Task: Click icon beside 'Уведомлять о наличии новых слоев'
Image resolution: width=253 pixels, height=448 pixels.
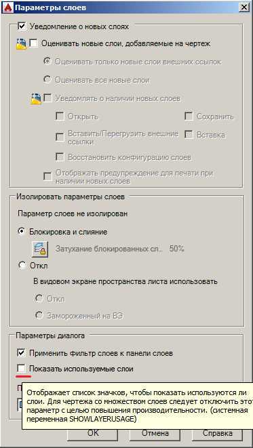Action: pyautogui.click(x=36, y=99)
